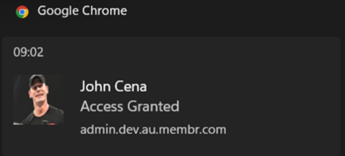Screen dimensions: 345x156
Task: Click the first name John in title
Action: [95, 86]
